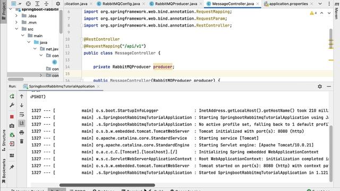Stop the running application
The image size is (340, 191).
tap(12, 117)
